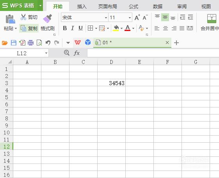Screen dimensions: 219x178
Task: Open the font name 宋体 dropdown
Action: click(x=106, y=18)
